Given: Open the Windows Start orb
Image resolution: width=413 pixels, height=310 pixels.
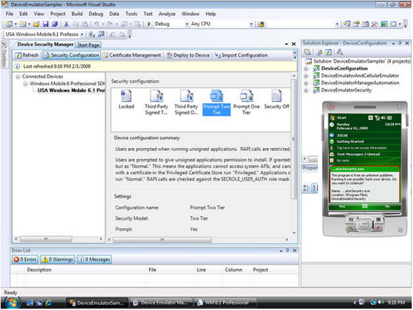Looking at the screenshot, I should pos(12,302).
